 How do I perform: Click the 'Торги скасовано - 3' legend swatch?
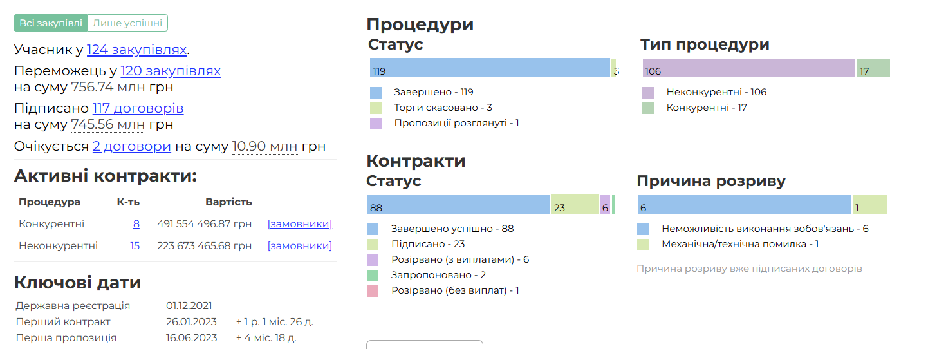tap(376, 108)
